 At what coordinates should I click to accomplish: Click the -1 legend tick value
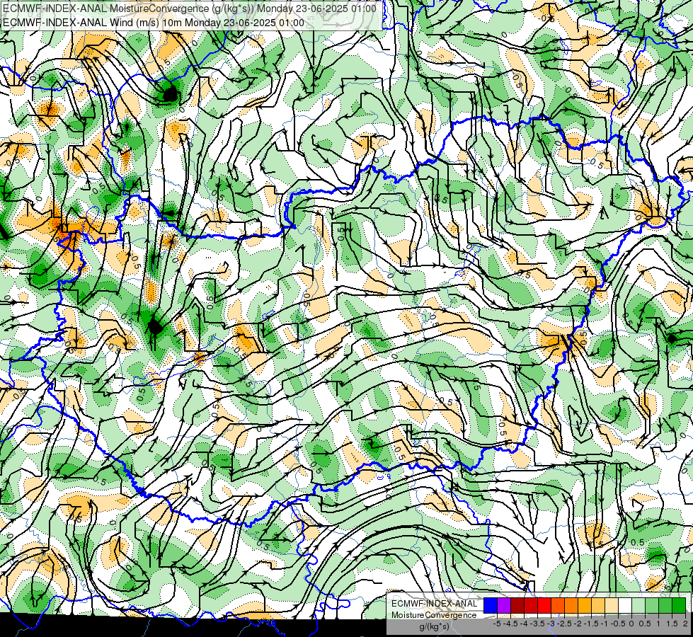tap(605, 624)
